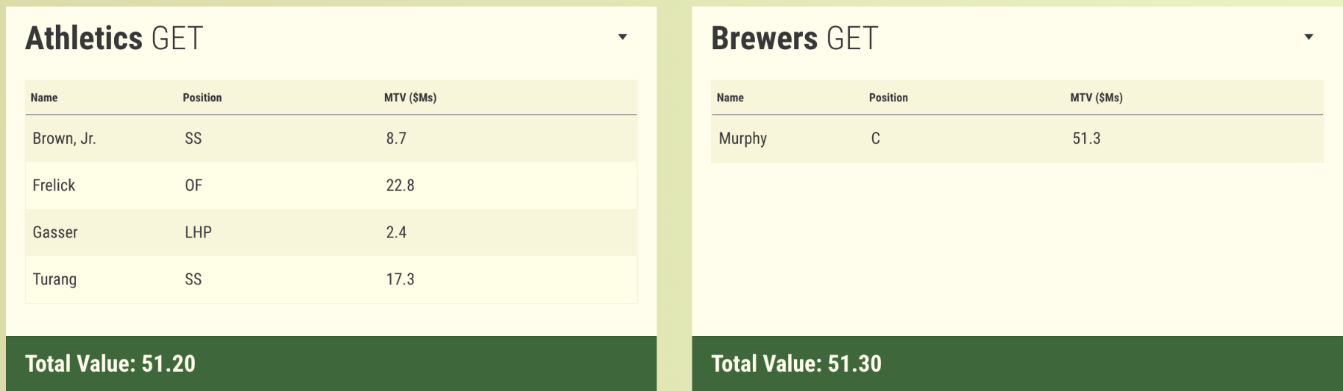Image resolution: width=1343 pixels, height=391 pixels.
Task: Select the Murphy player name
Action: (x=742, y=139)
